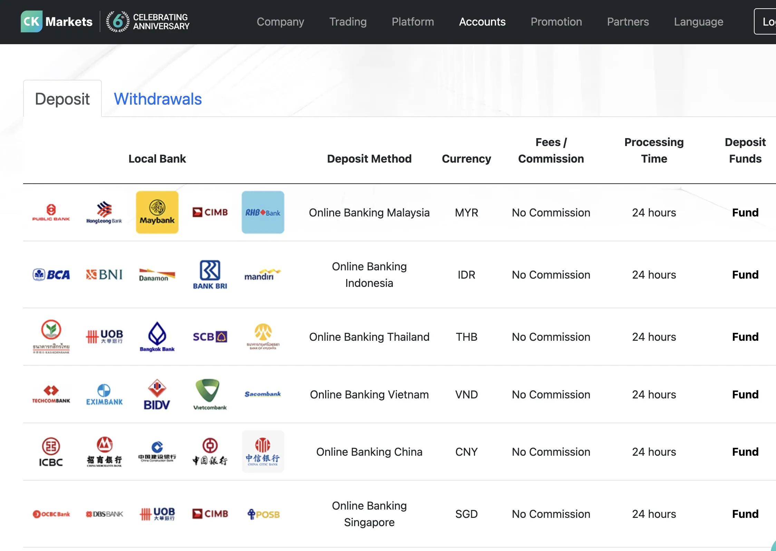The height and width of the screenshot is (551, 776).
Task: Click Fund for Online Banking Thailand
Action: (x=745, y=337)
